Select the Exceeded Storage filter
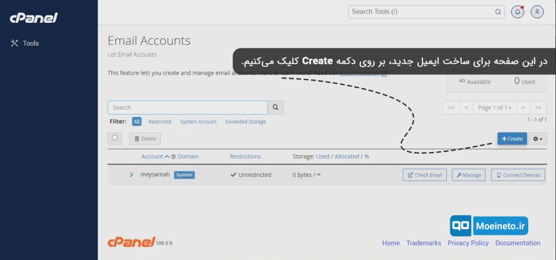 tap(245, 122)
